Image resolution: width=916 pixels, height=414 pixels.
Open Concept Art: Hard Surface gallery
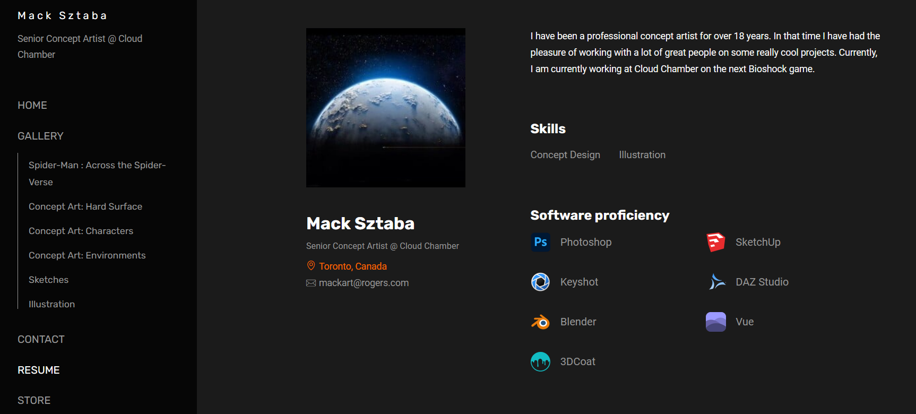tap(85, 206)
